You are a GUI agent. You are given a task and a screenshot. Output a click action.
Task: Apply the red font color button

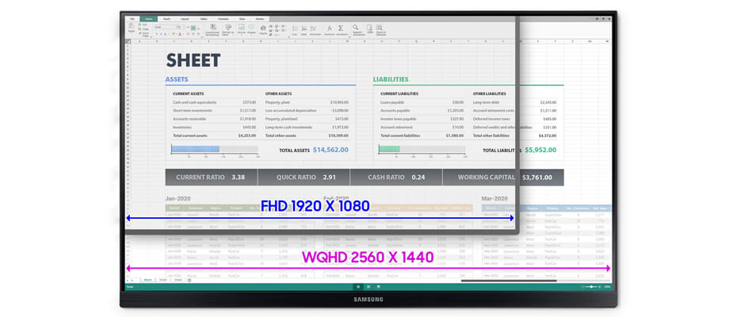(x=181, y=34)
